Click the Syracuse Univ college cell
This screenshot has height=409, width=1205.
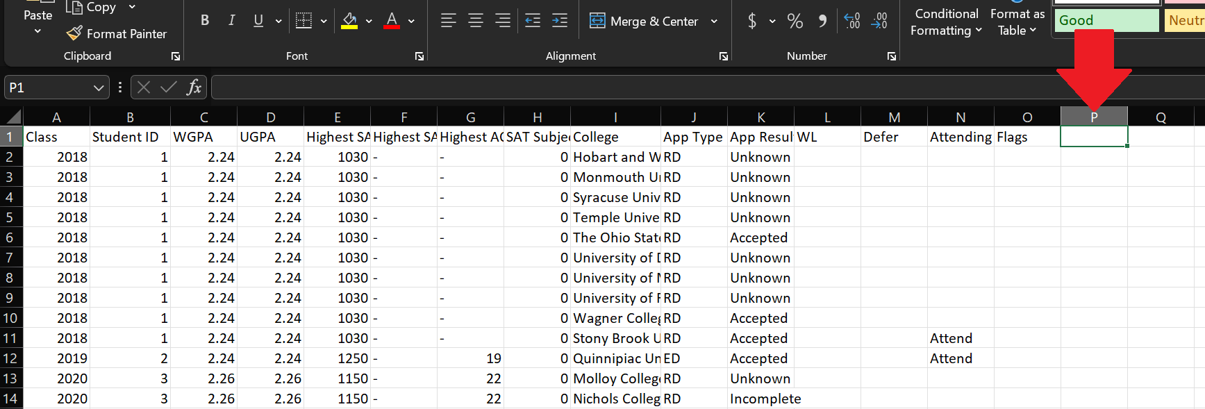coord(615,197)
